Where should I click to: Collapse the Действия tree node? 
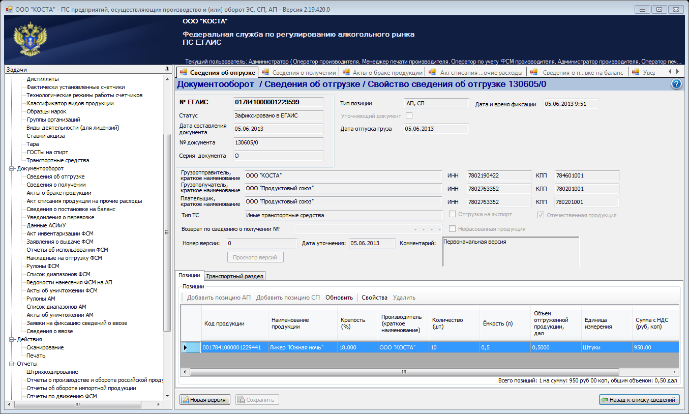[x=12, y=339]
